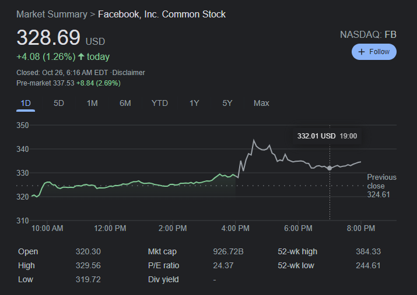
Task: Switch to the 5Y time range tab
Action: [227, 103]
